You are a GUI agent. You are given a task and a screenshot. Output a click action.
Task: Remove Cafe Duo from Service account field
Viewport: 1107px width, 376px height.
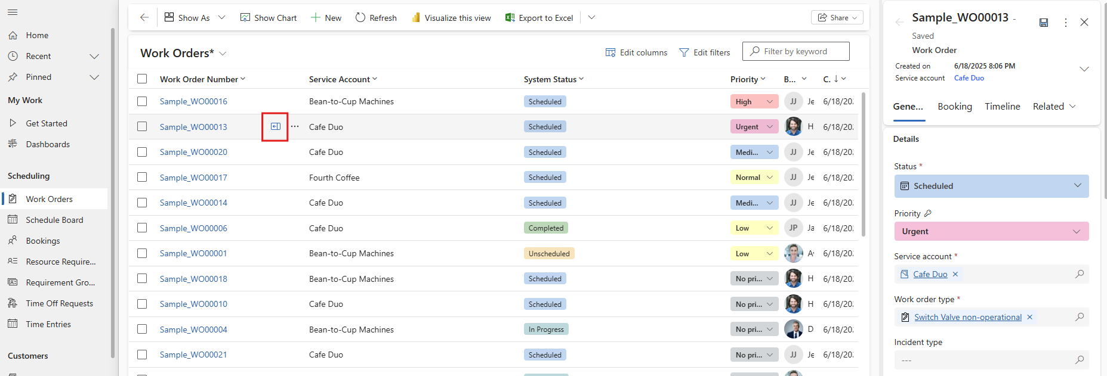pyautogui.click(x=955, y=274)
